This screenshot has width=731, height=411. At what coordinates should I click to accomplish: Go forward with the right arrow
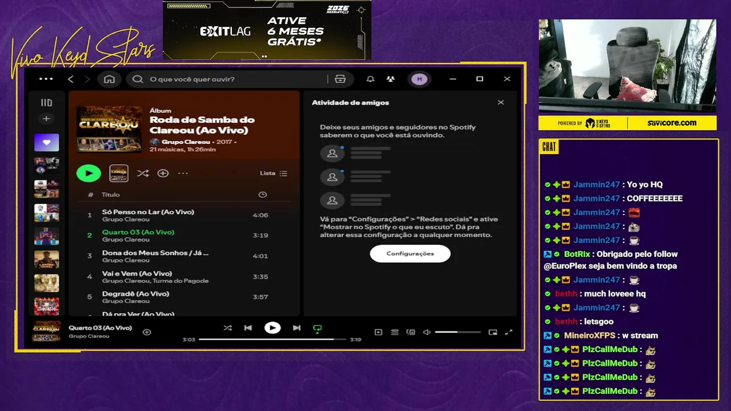pyautogui.click(x=87, y=79)
